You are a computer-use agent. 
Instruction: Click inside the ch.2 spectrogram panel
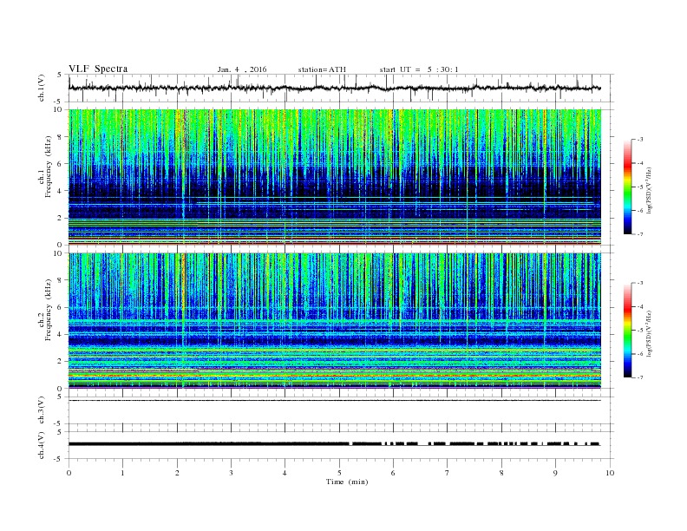point(335,320)
